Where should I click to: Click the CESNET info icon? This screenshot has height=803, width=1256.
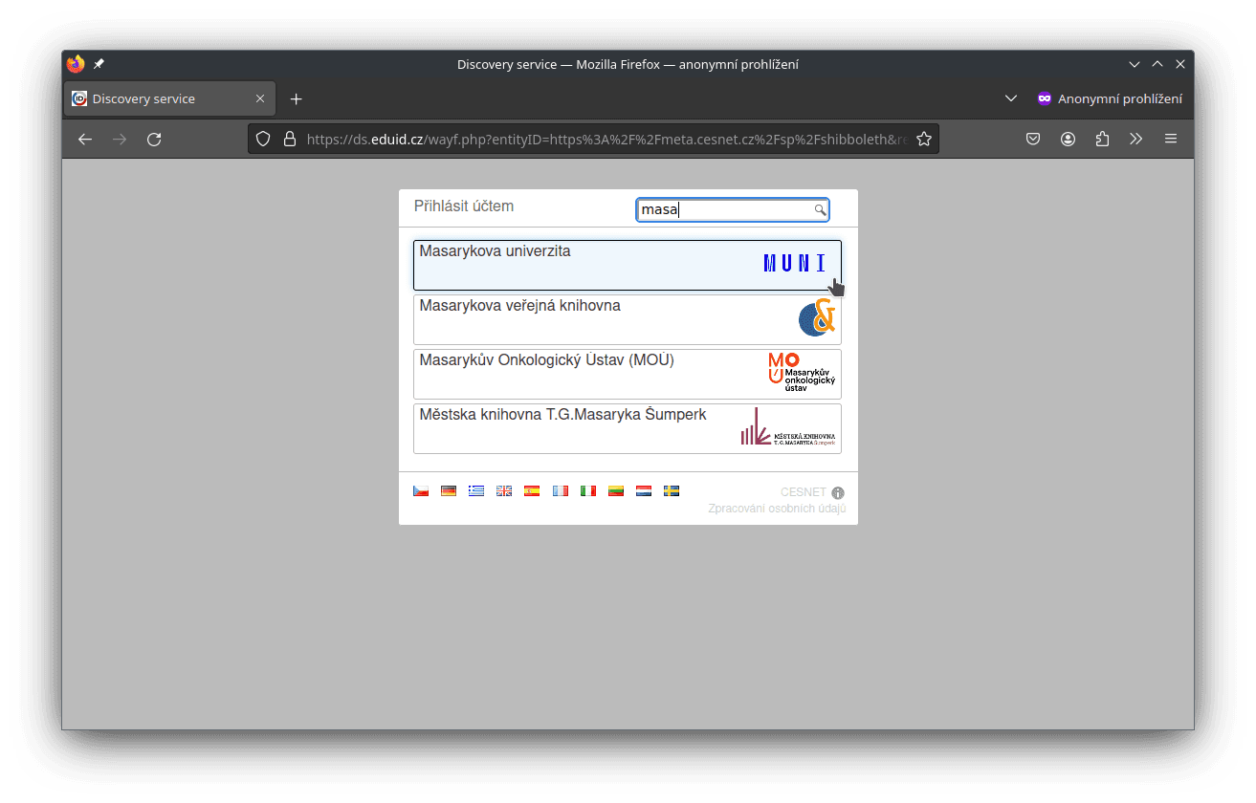tap(838, 493)
